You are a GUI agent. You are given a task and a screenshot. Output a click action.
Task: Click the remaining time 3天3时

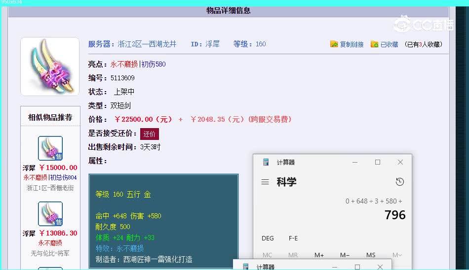[x=151, y=147]
